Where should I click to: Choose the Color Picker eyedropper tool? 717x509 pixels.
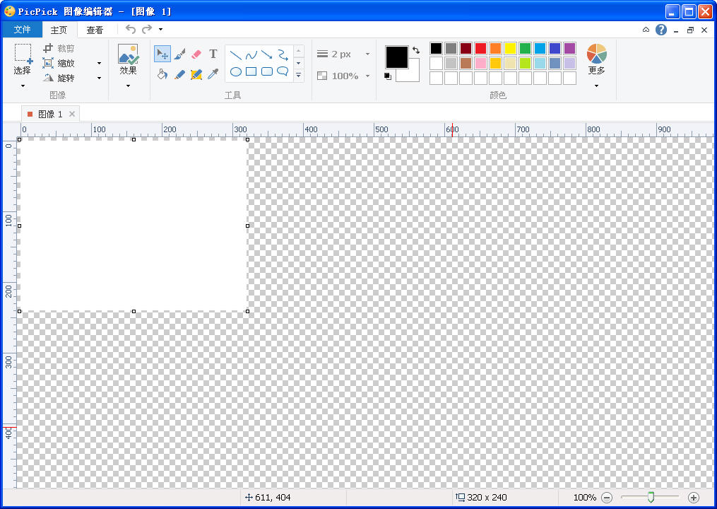pos(213,74)
